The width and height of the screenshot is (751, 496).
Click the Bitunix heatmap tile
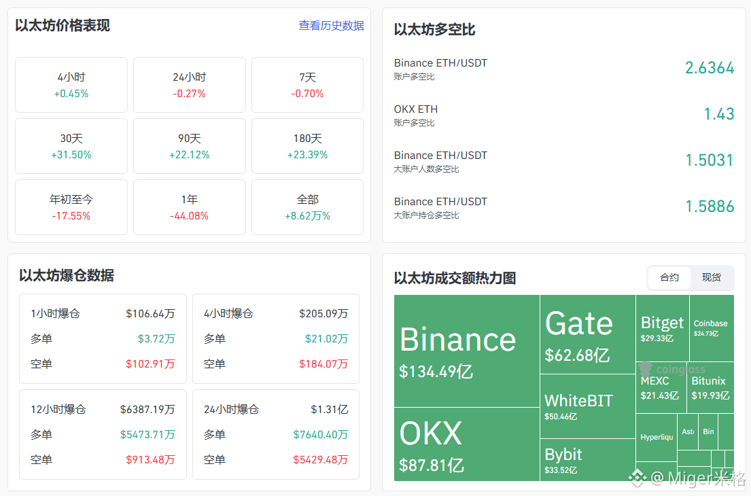coord(710,387)
